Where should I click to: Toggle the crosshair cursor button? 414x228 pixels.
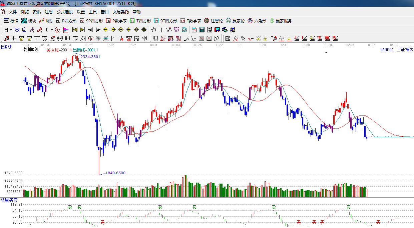[x=161, y=30]
